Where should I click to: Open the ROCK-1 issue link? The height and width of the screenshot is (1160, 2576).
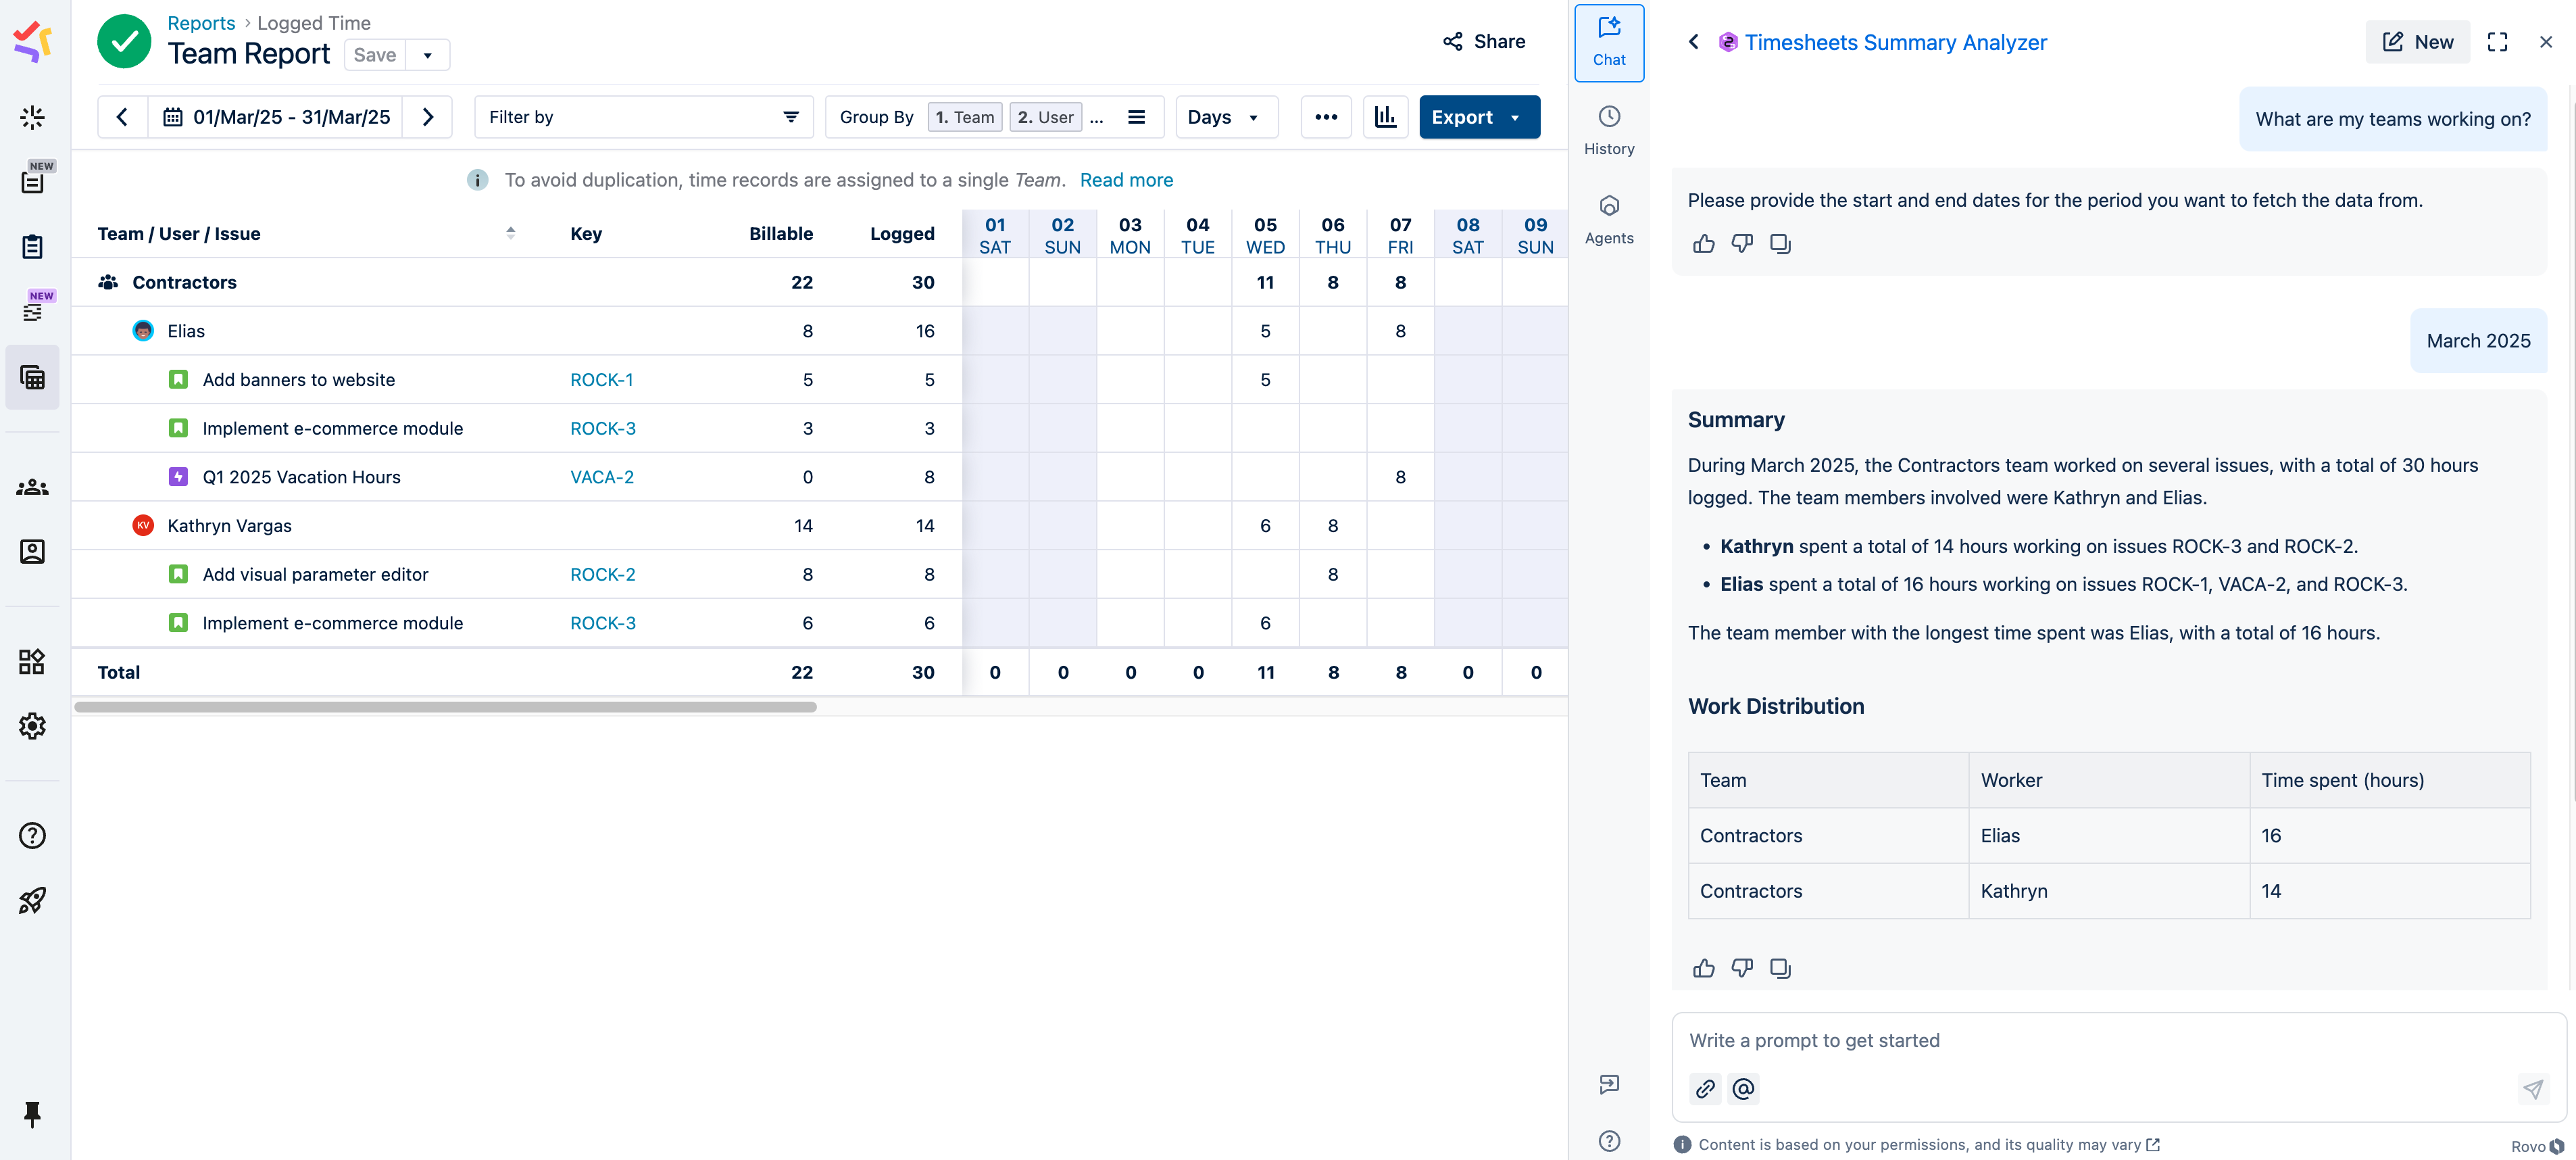(601, 380)
